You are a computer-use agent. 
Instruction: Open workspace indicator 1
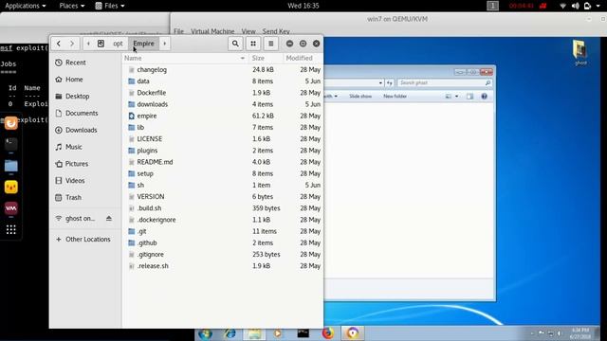pyautogui.click(x=492, y=6)
